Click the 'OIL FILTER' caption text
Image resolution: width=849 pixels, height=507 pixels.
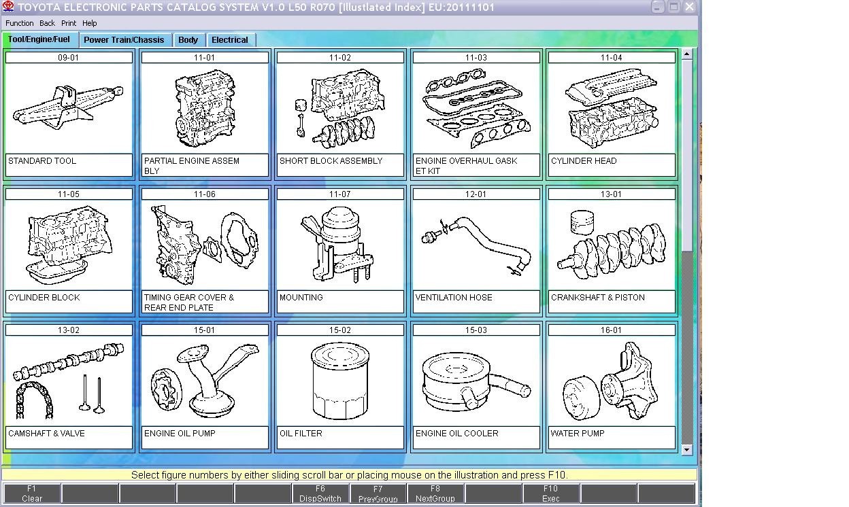point(301,434)
